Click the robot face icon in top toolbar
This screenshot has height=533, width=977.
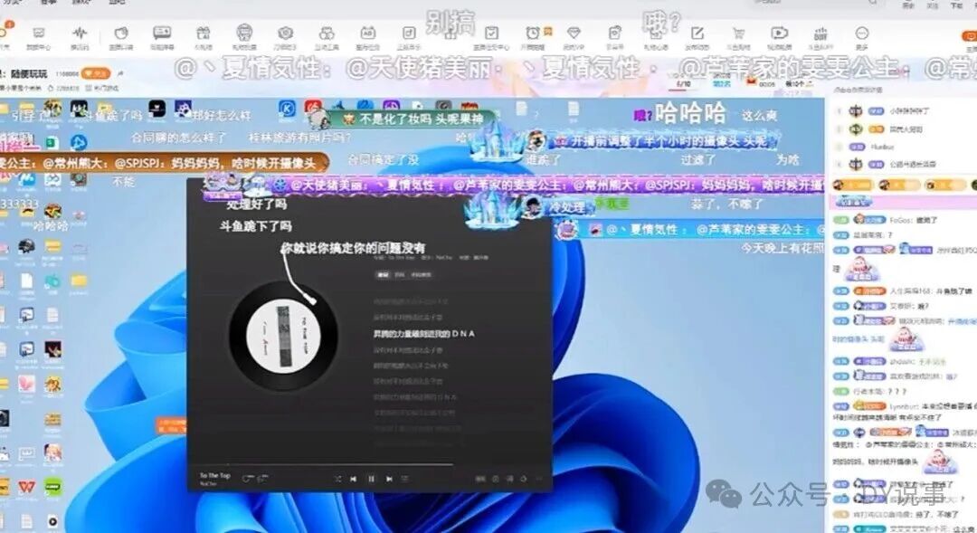pyautogui.click(x=244, y=33)
